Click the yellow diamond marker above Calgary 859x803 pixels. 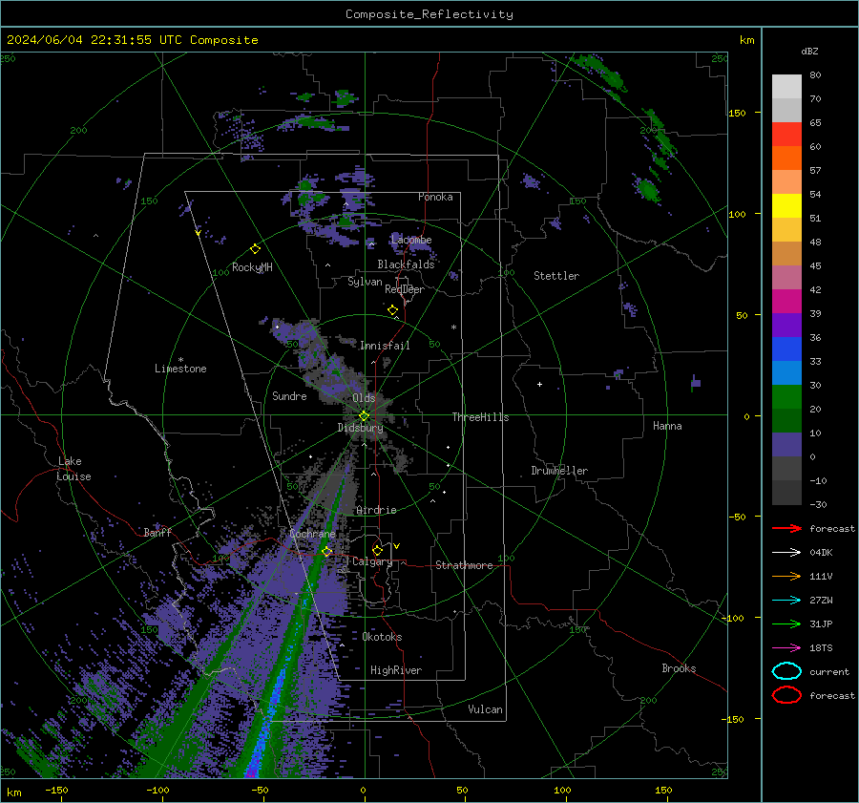[x=377, y=550]
